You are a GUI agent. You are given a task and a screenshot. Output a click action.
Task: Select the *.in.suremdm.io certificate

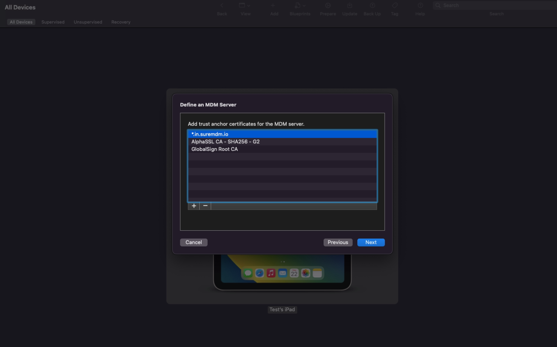(x=282, y=134)
